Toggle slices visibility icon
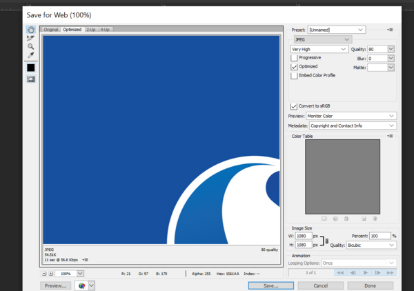 click(x=30, y=79)
